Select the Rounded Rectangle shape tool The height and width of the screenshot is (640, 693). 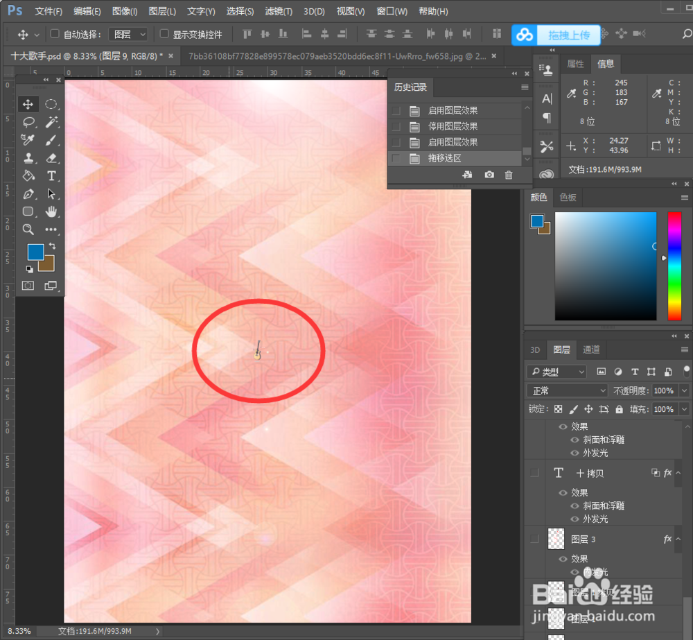[x=28, y=211]
